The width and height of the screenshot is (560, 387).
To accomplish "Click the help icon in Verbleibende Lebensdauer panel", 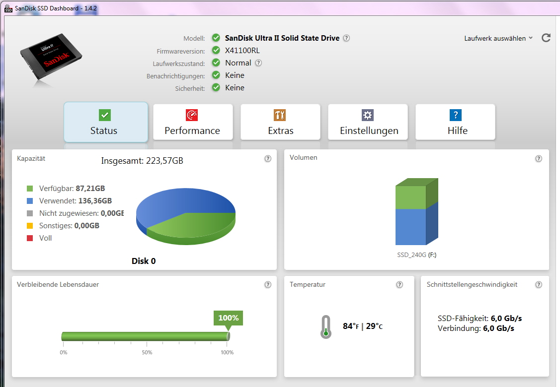I will pyautogui.click(x=268, y=285).
